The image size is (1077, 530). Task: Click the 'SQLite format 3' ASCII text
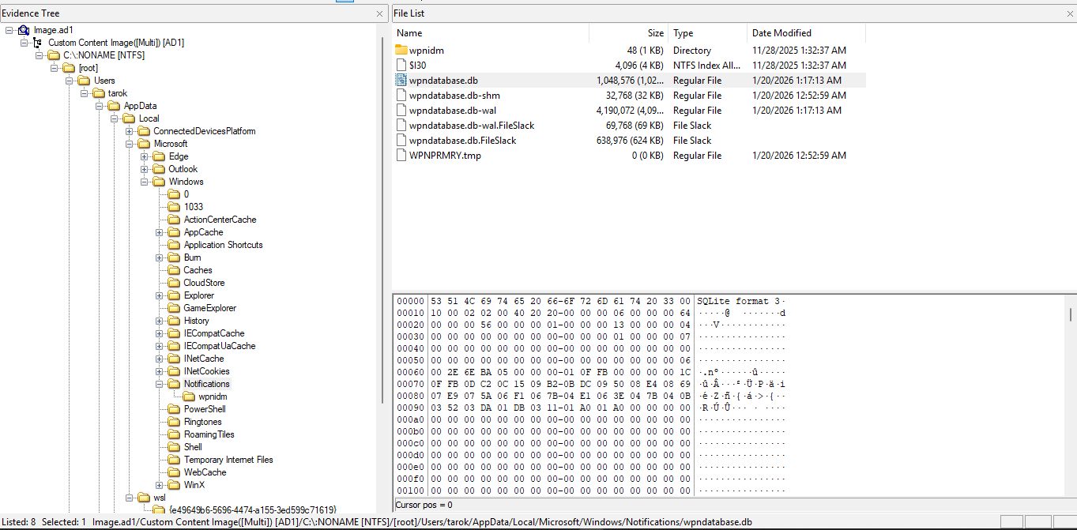pos(738,301)
